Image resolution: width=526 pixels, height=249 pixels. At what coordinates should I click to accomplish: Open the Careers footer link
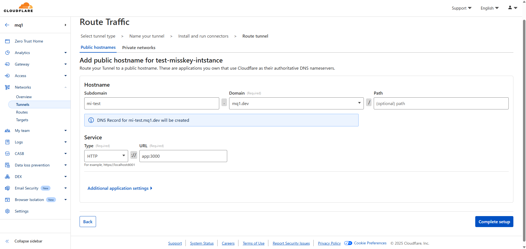(x=228, y=243)
